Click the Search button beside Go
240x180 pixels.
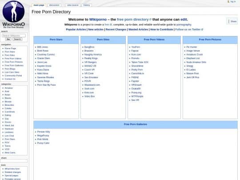click(17, 39)
